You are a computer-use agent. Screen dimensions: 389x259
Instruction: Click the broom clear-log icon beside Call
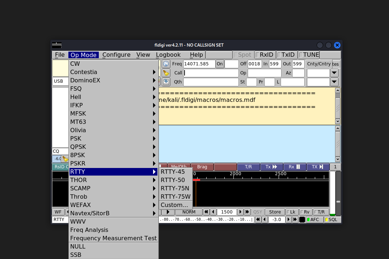(166, 73)
